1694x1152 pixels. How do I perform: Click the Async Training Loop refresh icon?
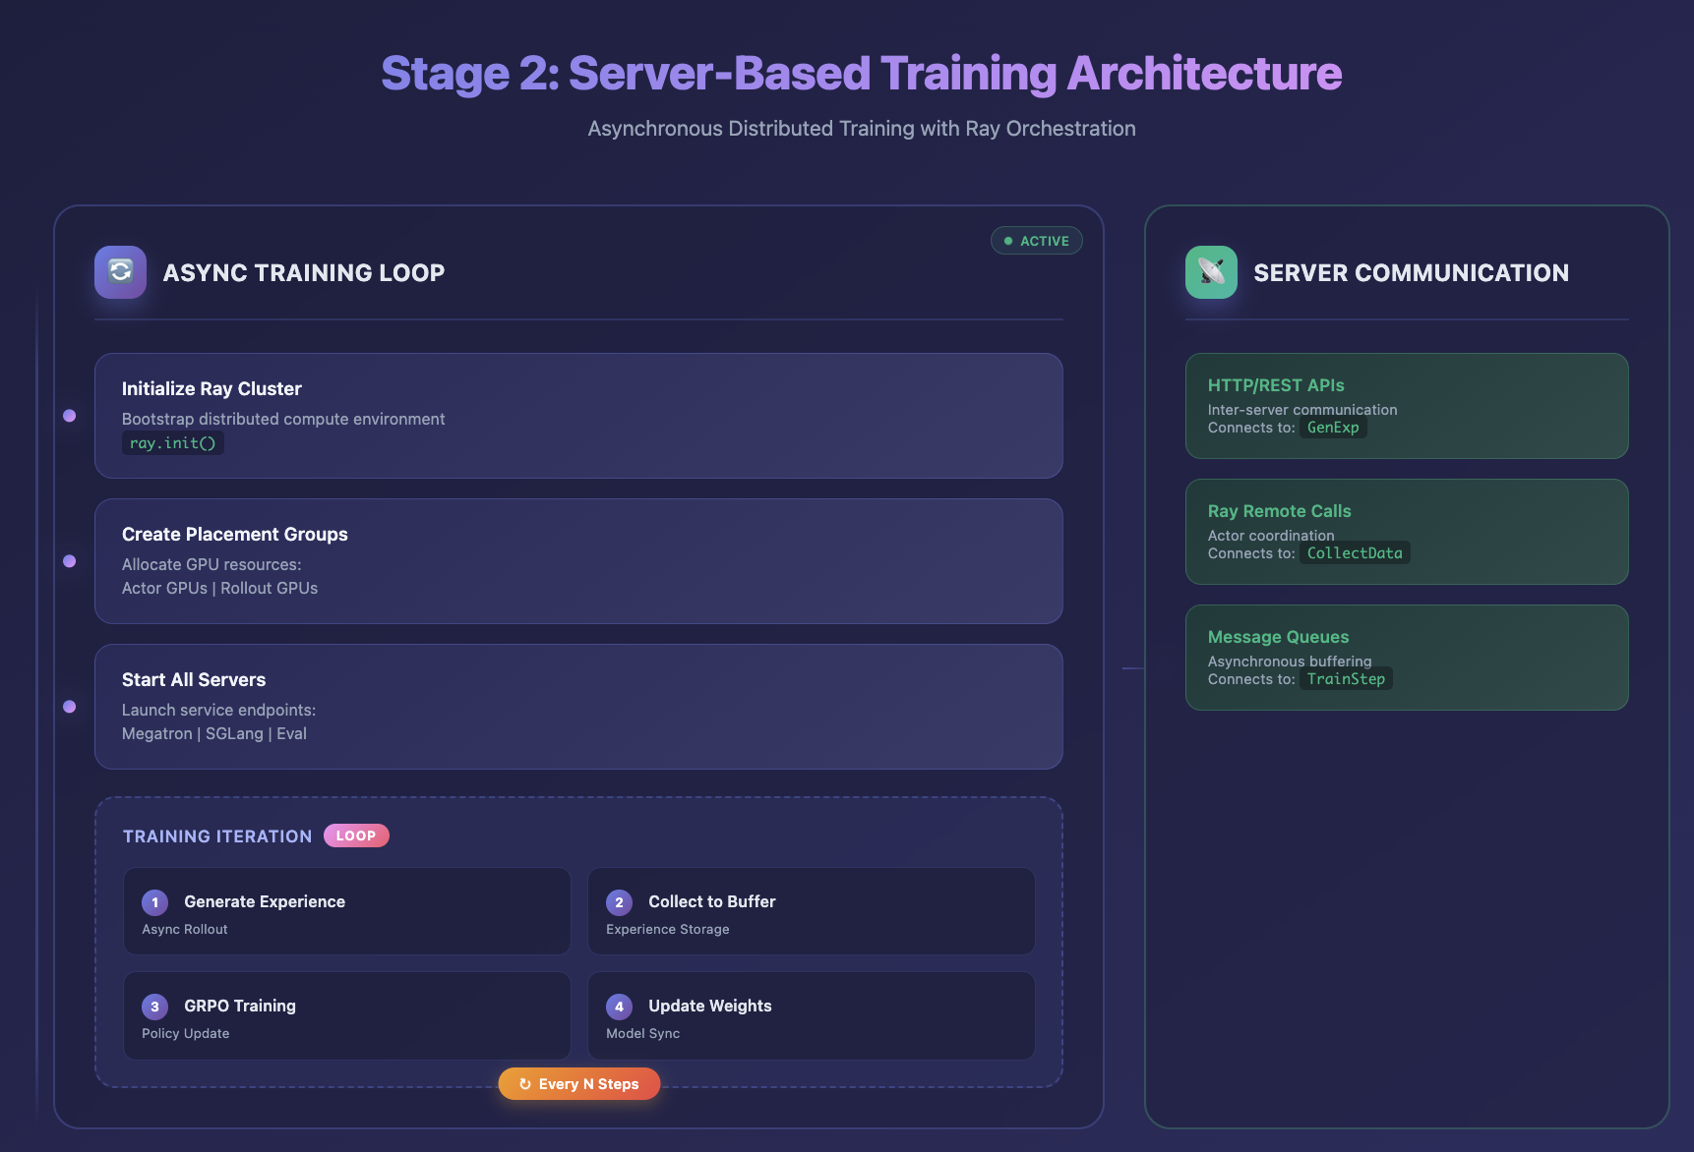[x=119, y=272]
